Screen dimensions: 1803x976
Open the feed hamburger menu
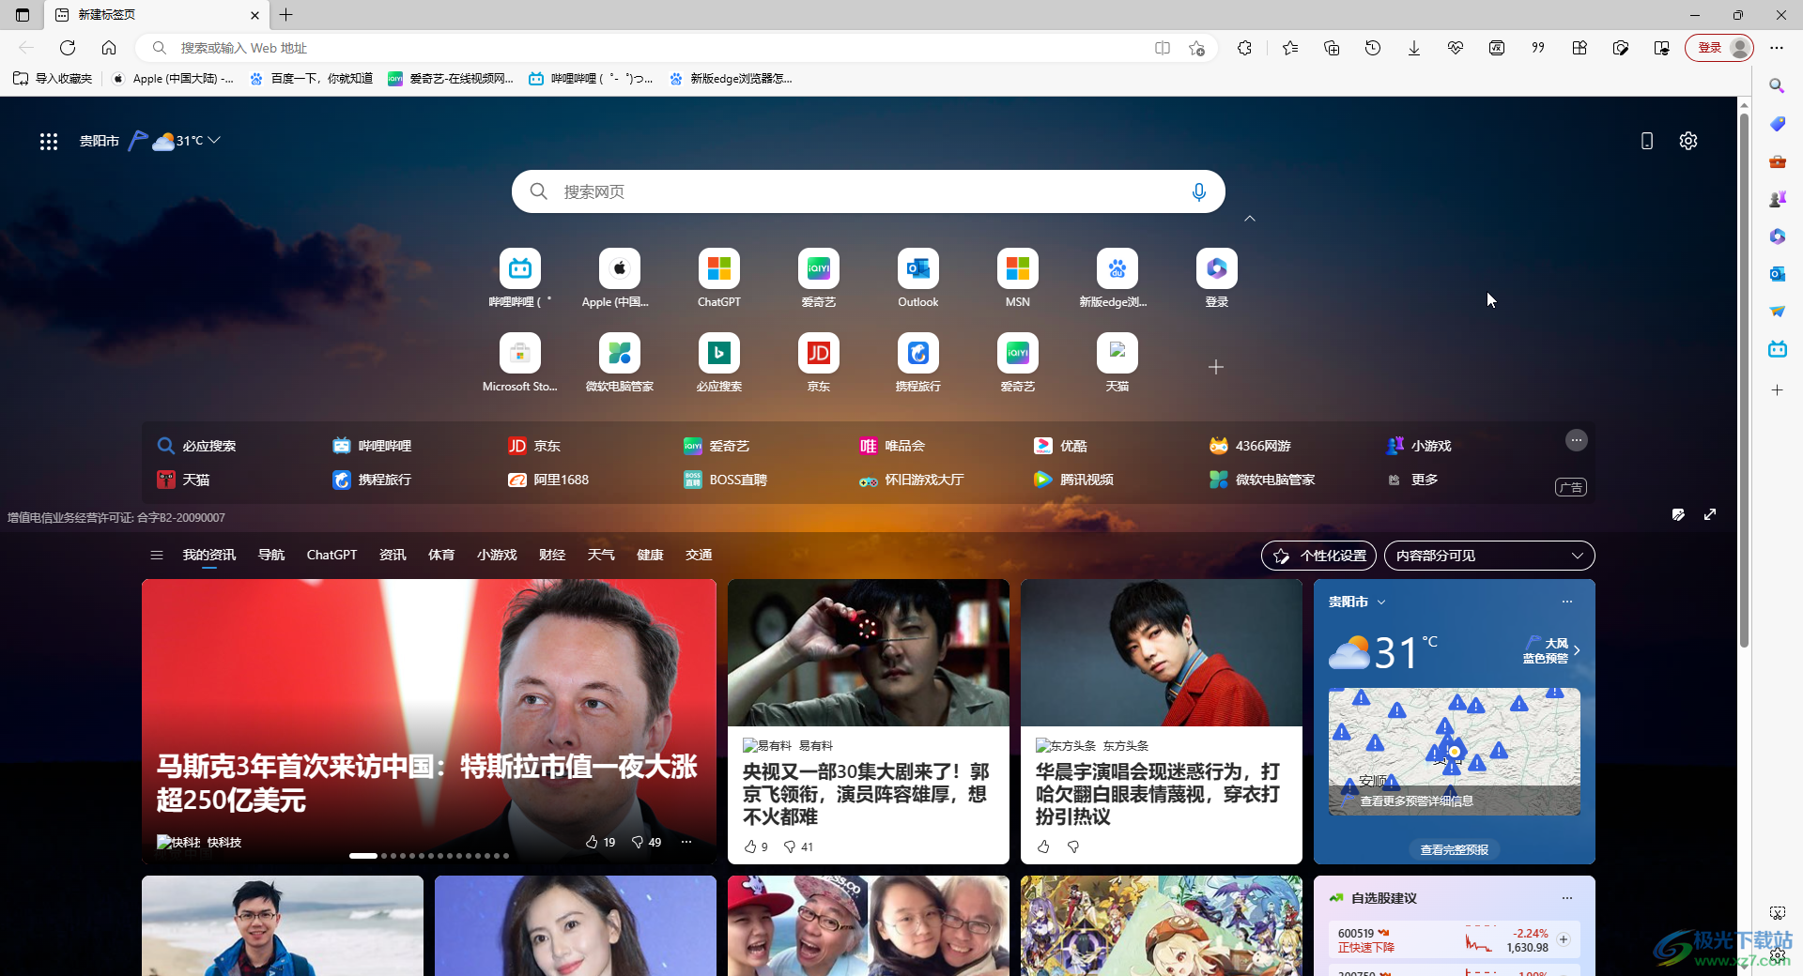pos(157,556)
